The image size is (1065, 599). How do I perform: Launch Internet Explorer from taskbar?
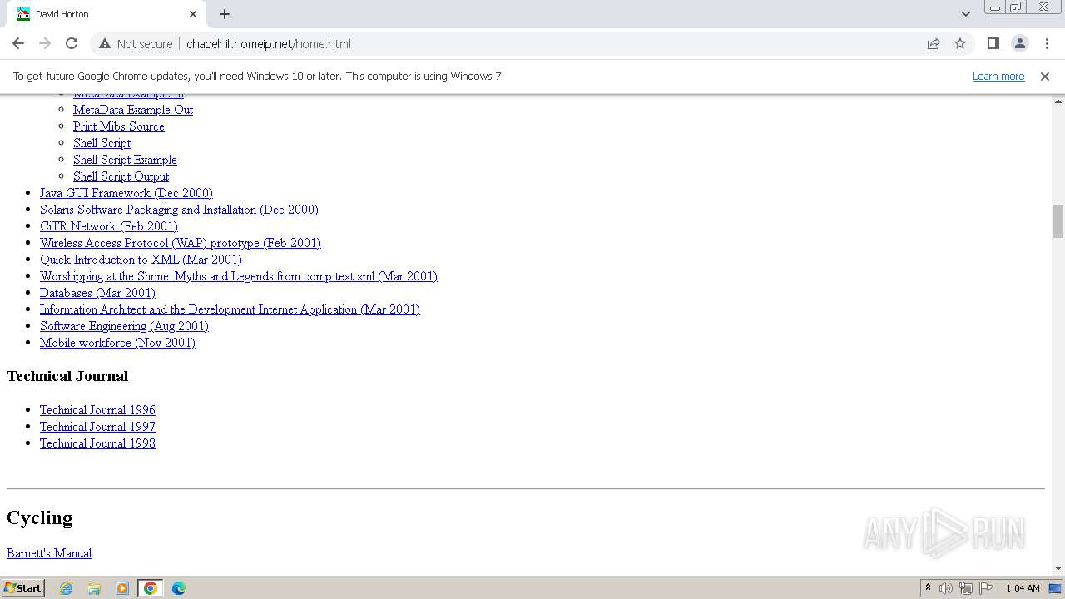pyautogui.click(x=66, y=588)
